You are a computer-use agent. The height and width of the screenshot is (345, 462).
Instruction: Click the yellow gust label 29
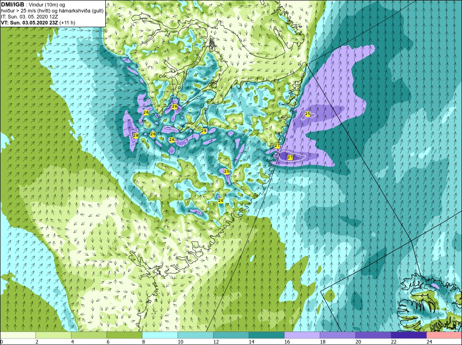coord(204,131)
